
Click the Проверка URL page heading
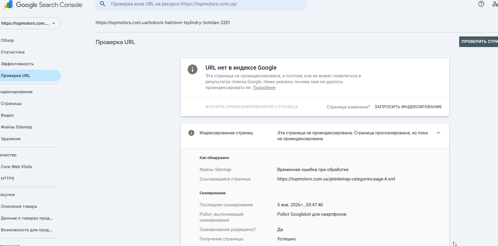pos(115,42)
